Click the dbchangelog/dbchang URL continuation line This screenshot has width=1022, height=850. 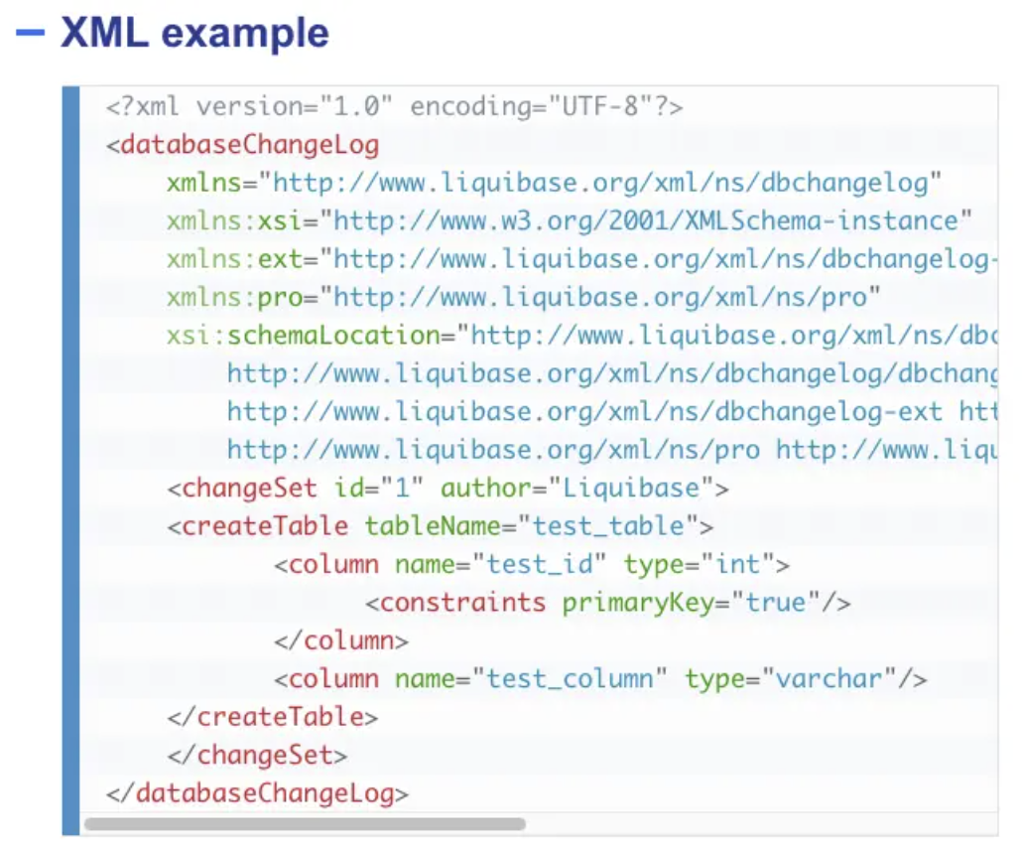click(x=612, y=373)
